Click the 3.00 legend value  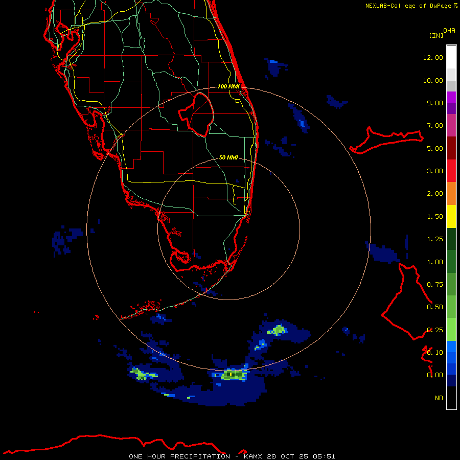point(435,171)
